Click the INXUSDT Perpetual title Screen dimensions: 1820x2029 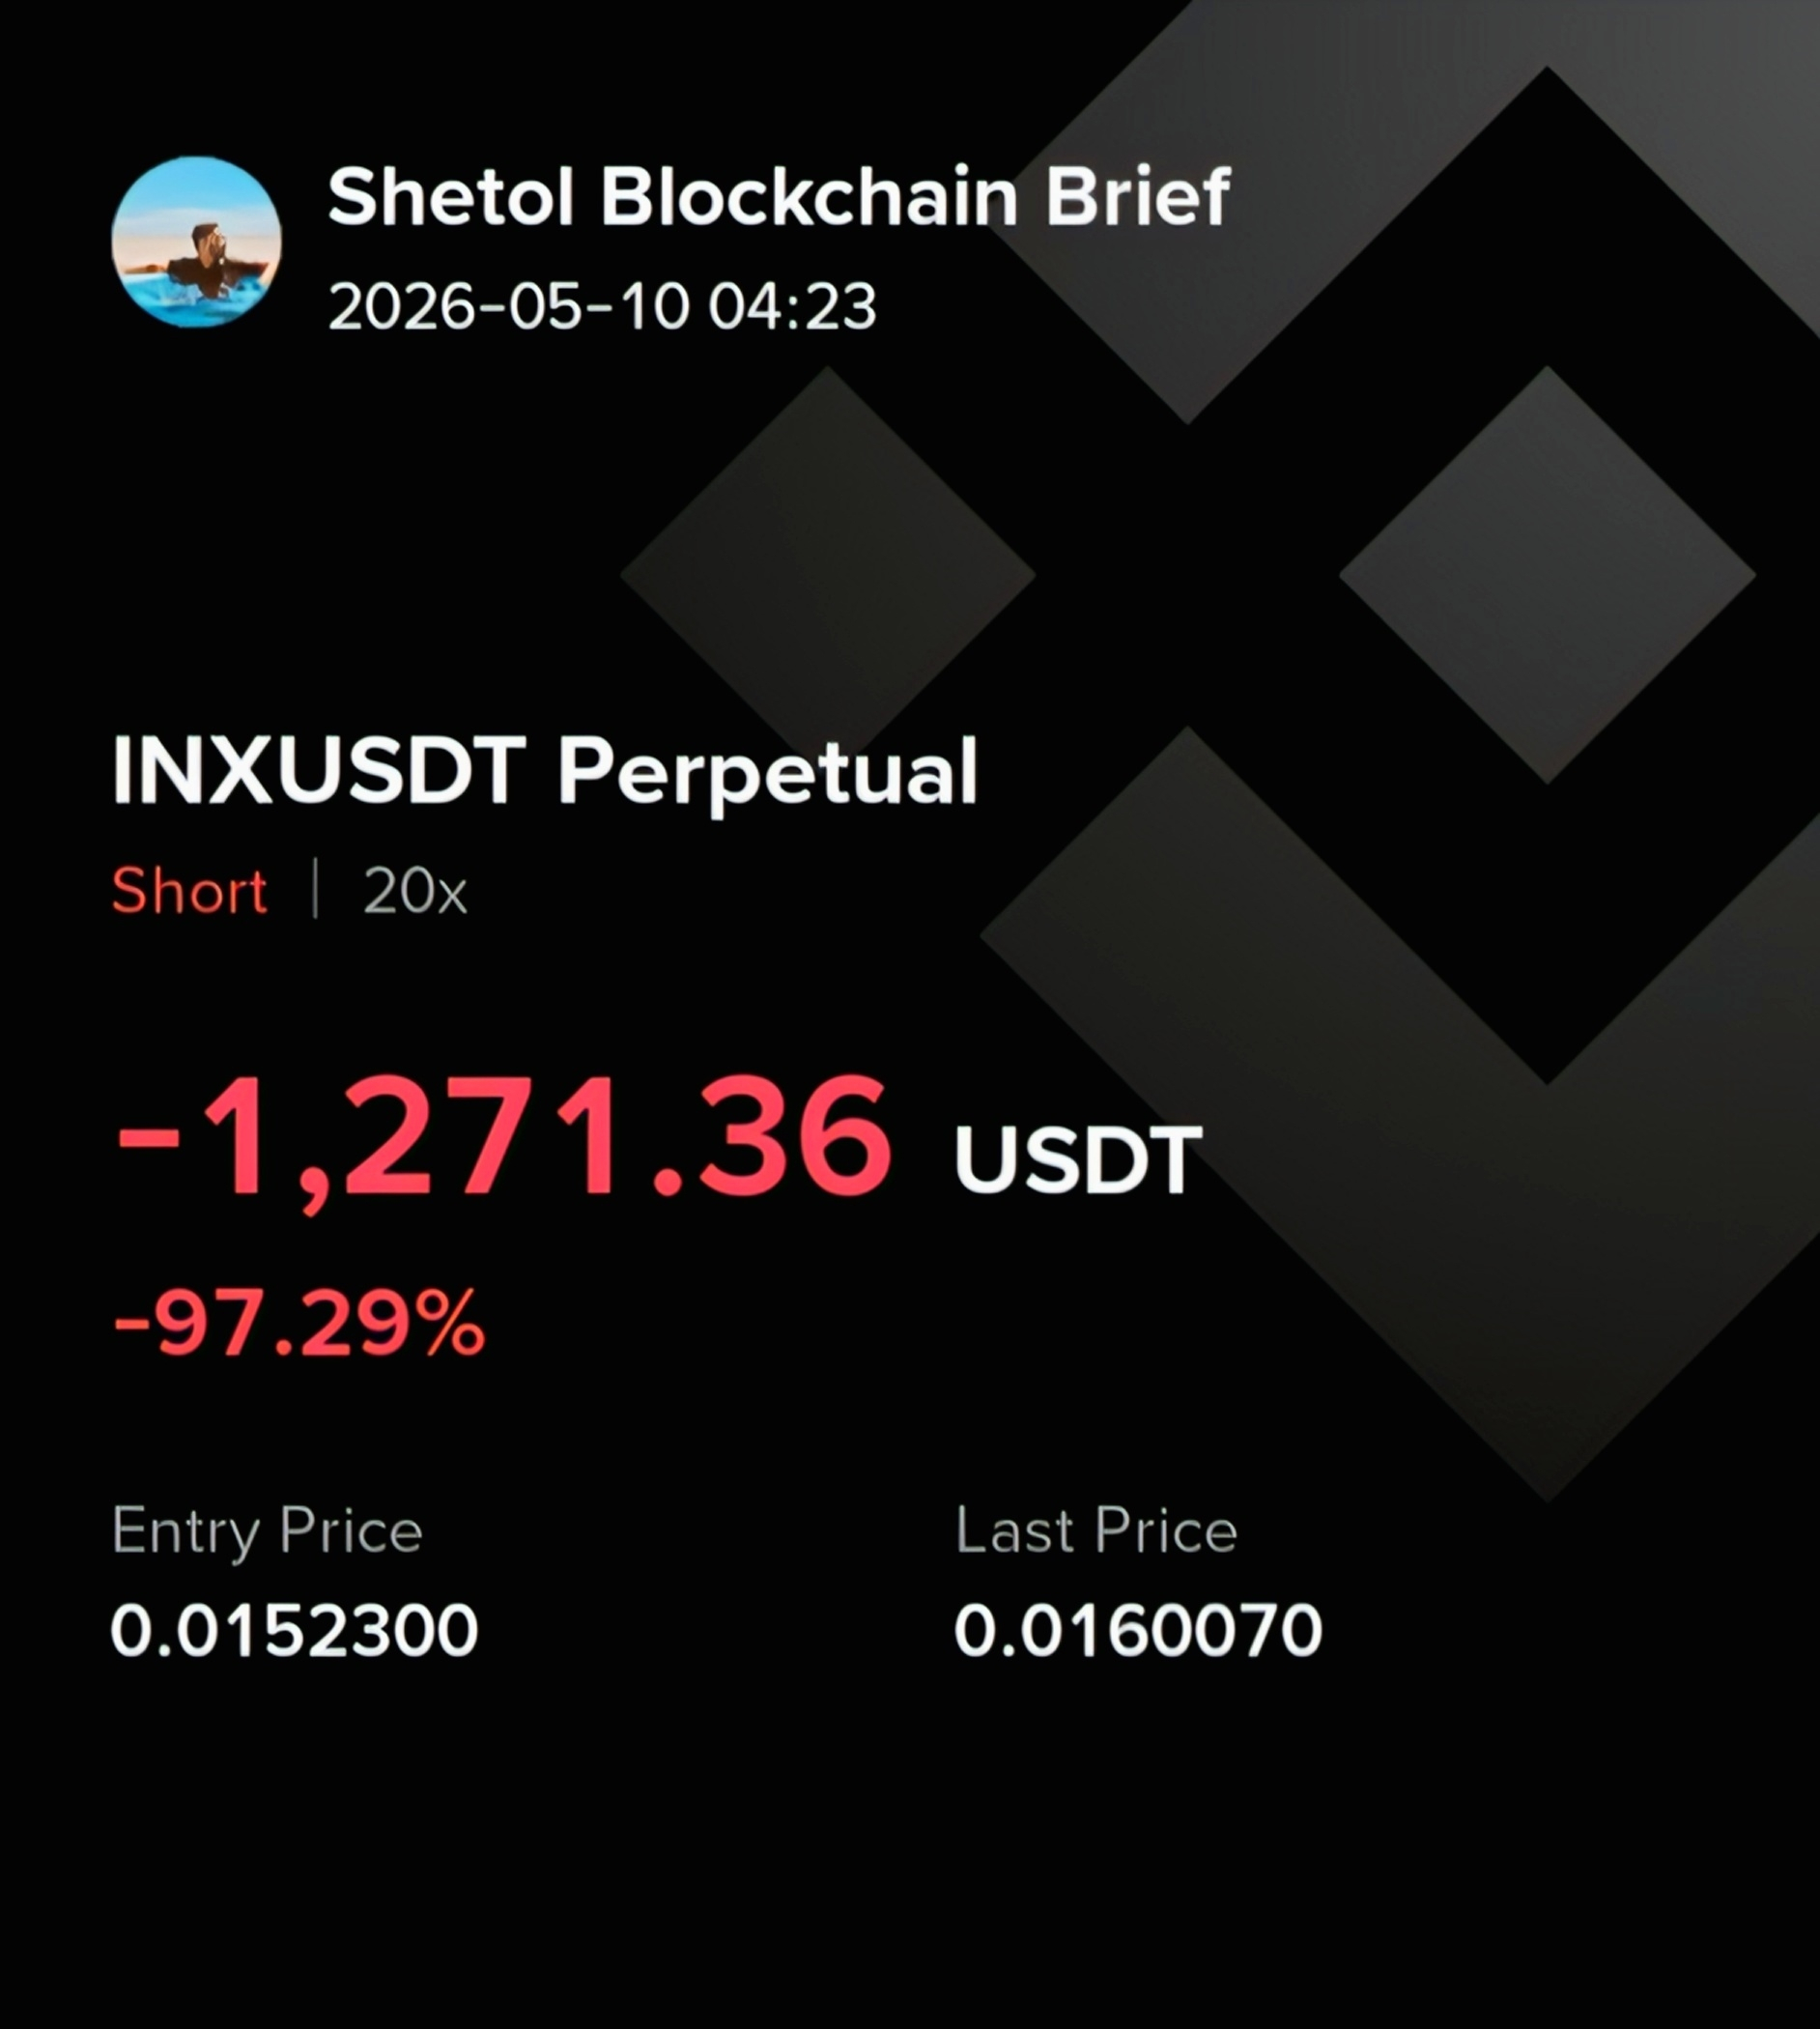click(545, 772)
